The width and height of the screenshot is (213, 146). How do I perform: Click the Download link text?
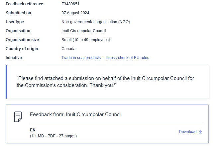187,132
